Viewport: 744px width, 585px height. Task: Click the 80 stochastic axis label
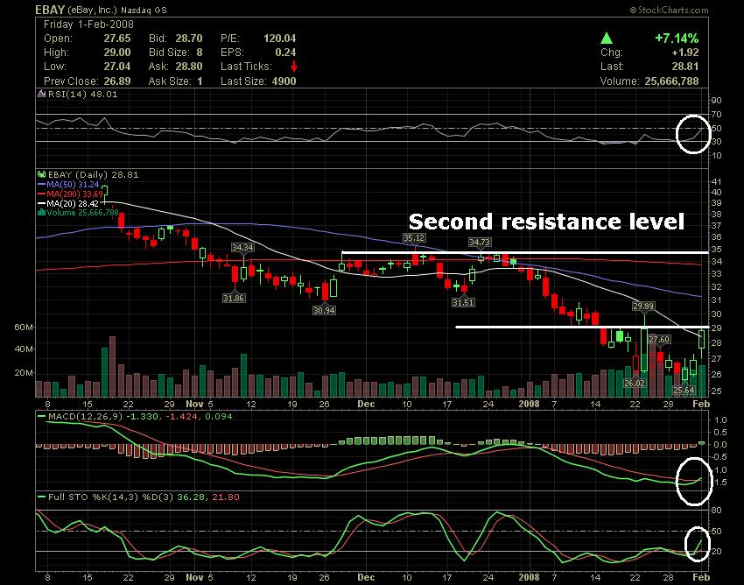717,511
